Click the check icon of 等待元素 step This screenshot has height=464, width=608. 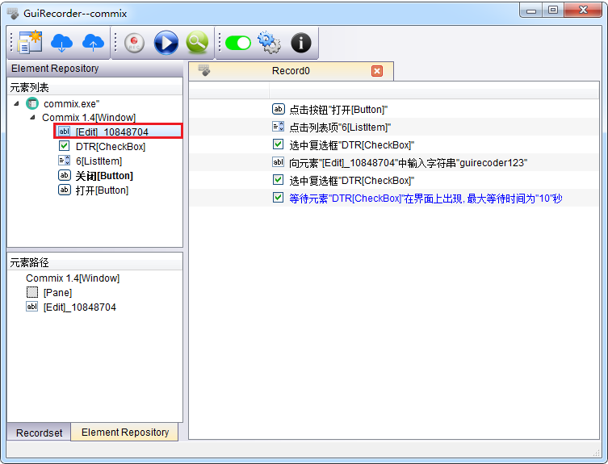(x=278, y=198)
